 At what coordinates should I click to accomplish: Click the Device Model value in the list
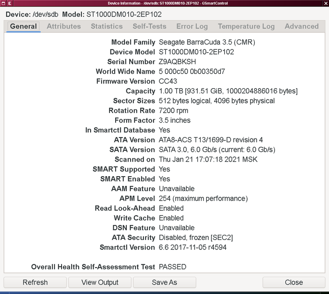point(196,52)
